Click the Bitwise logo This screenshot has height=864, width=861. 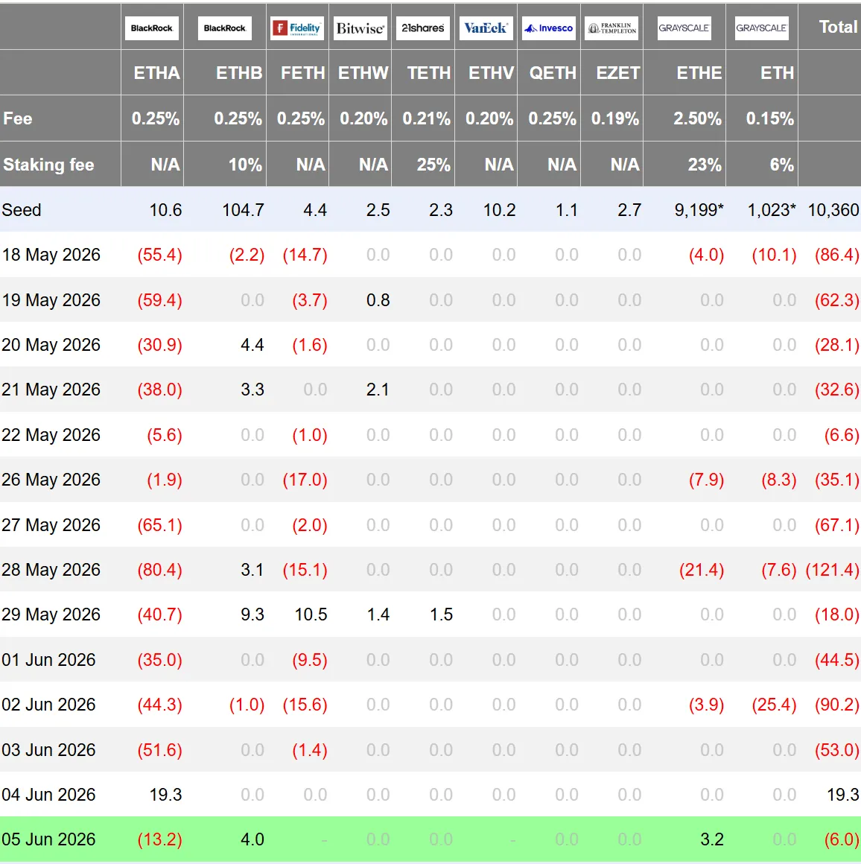coord(360,28)
